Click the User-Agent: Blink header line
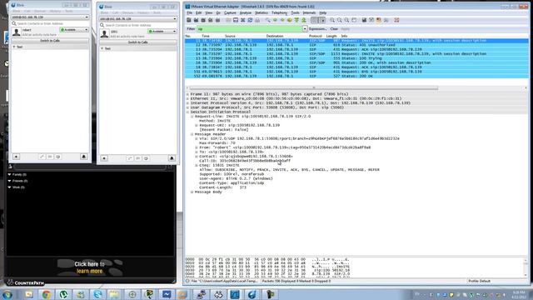Image resolution: width=533 pixels, height=300 pixels. tap(236, 178)
